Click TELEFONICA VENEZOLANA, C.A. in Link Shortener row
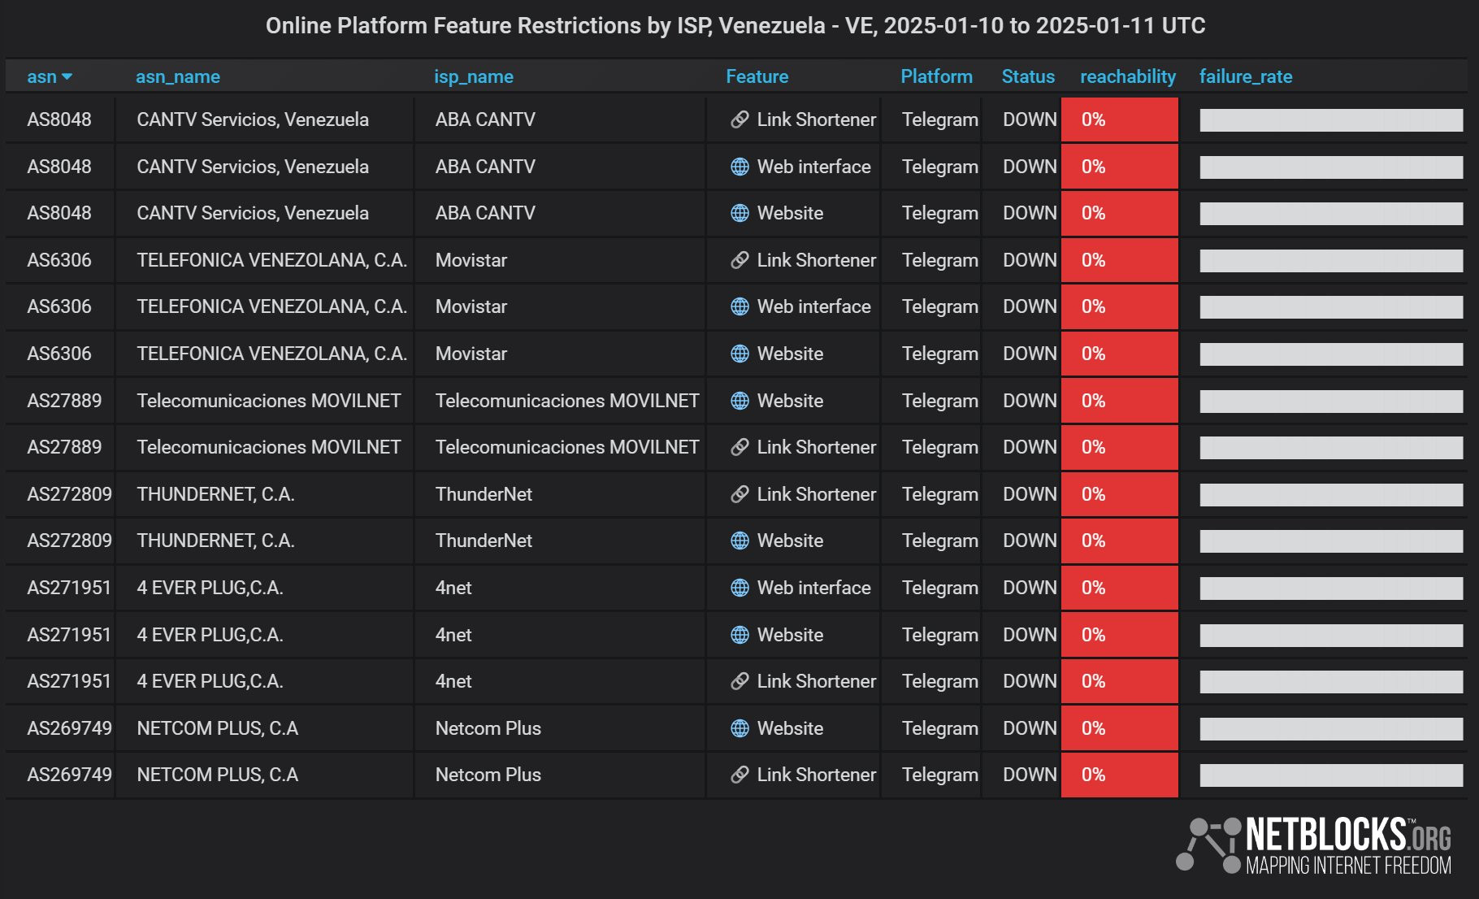This screenshot has width=1479, height=899. point(272,260)
